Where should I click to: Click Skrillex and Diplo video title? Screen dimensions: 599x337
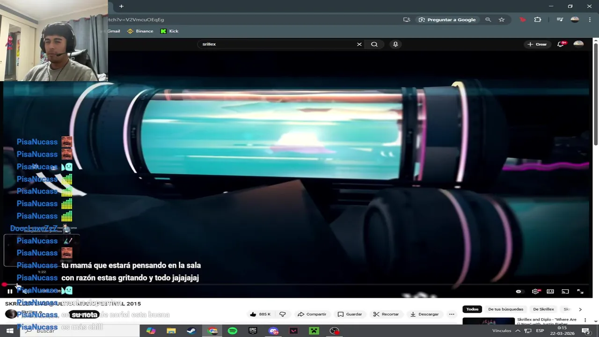547,321
